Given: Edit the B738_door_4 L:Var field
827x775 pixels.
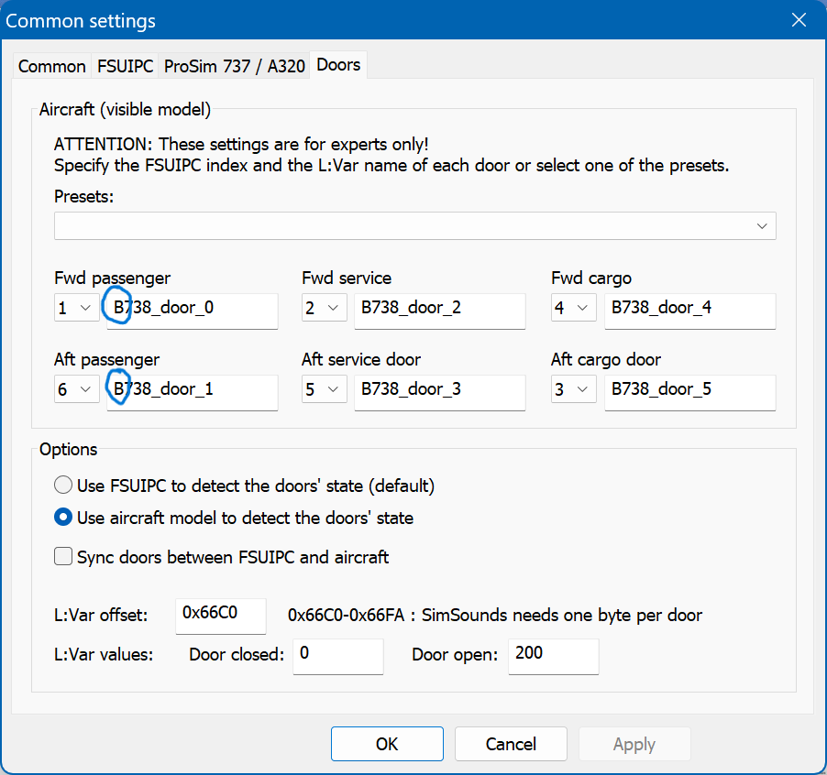Looking at the screenshot, I should 689,311.
